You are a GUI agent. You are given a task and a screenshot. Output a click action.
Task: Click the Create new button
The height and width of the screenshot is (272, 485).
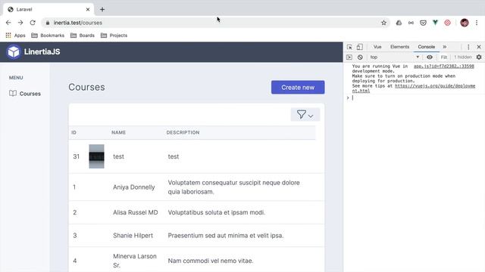point(298,88)
